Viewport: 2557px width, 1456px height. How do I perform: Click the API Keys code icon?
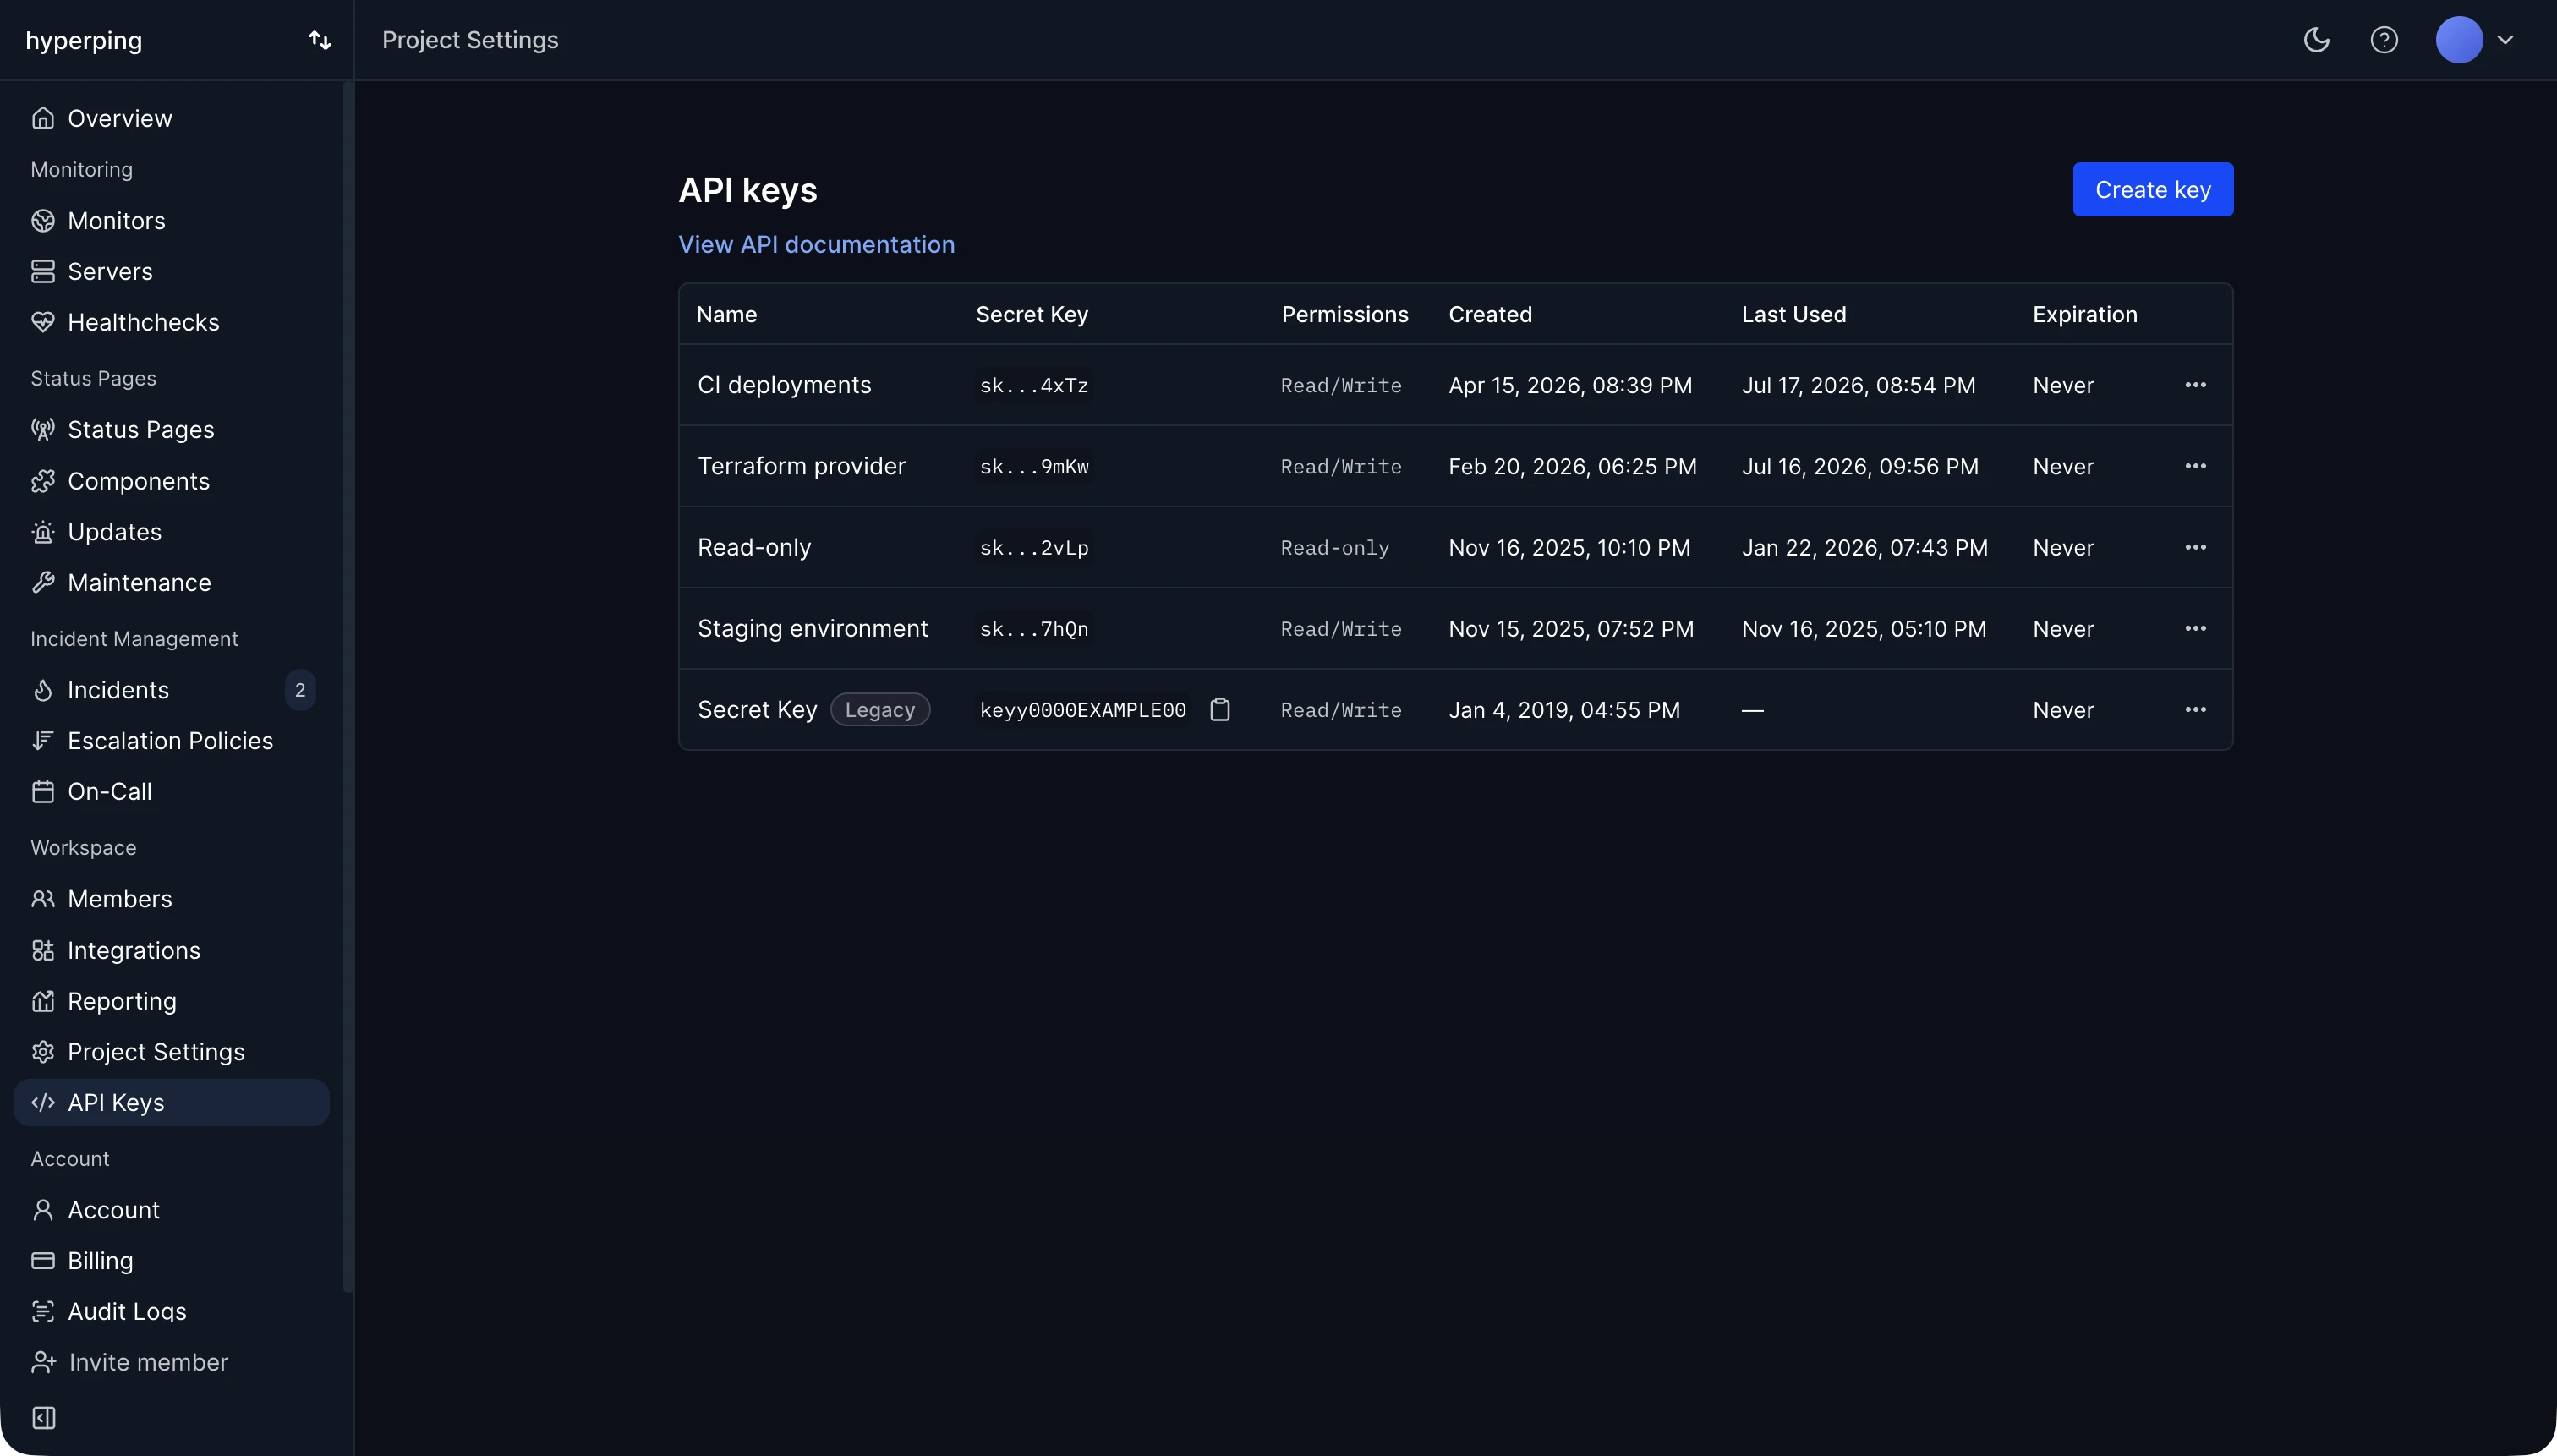[x=43, y=1103]
